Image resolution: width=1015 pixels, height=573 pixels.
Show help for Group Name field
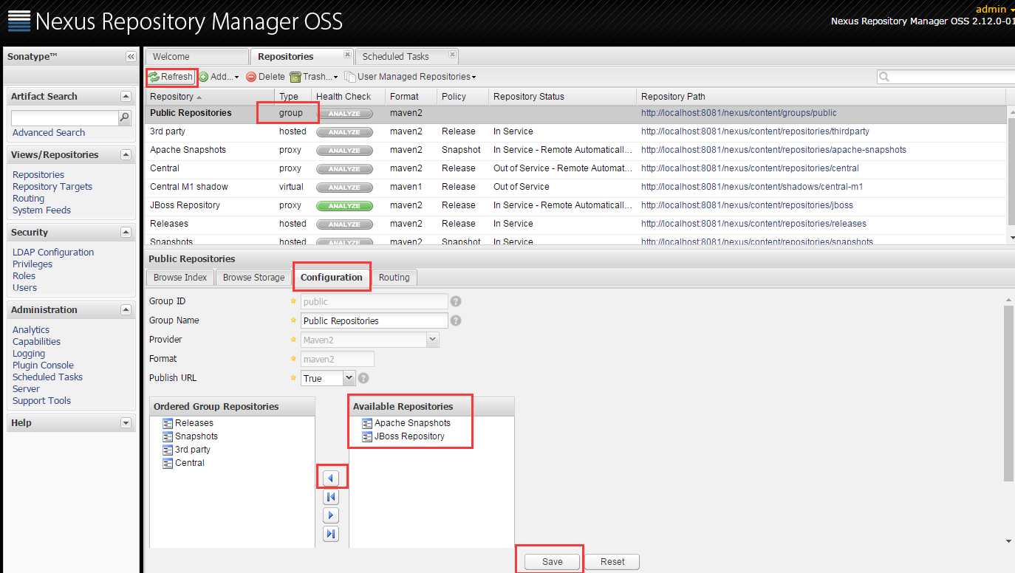point(456,320)
